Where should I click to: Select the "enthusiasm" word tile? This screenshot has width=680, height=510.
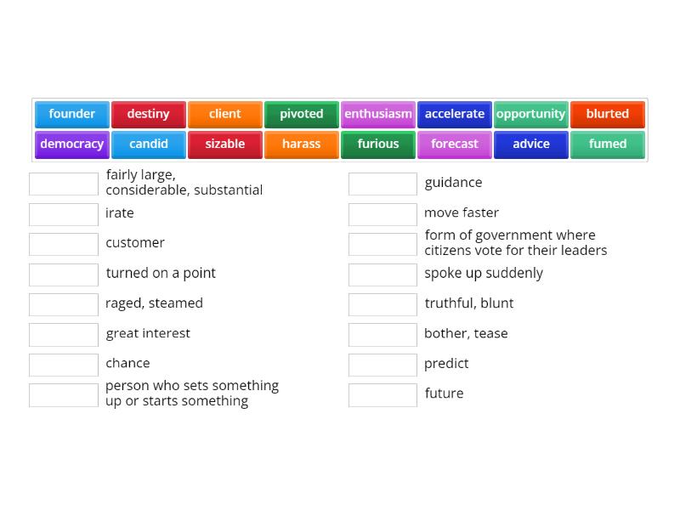[378, 114]
